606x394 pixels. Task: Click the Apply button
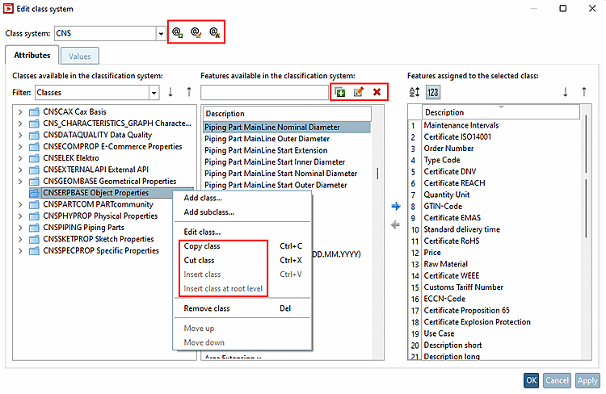pos(587,380)
